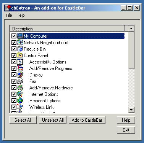Click the cbExtras title bar icon
Viewport: 144px width, 143px height.
[x=8, y=8]
